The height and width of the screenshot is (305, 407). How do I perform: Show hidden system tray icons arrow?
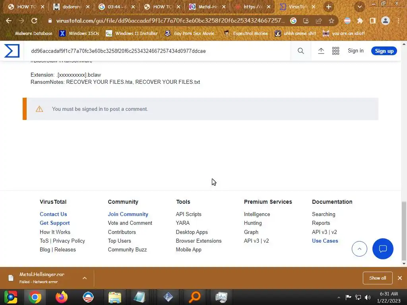click(339, 297)
